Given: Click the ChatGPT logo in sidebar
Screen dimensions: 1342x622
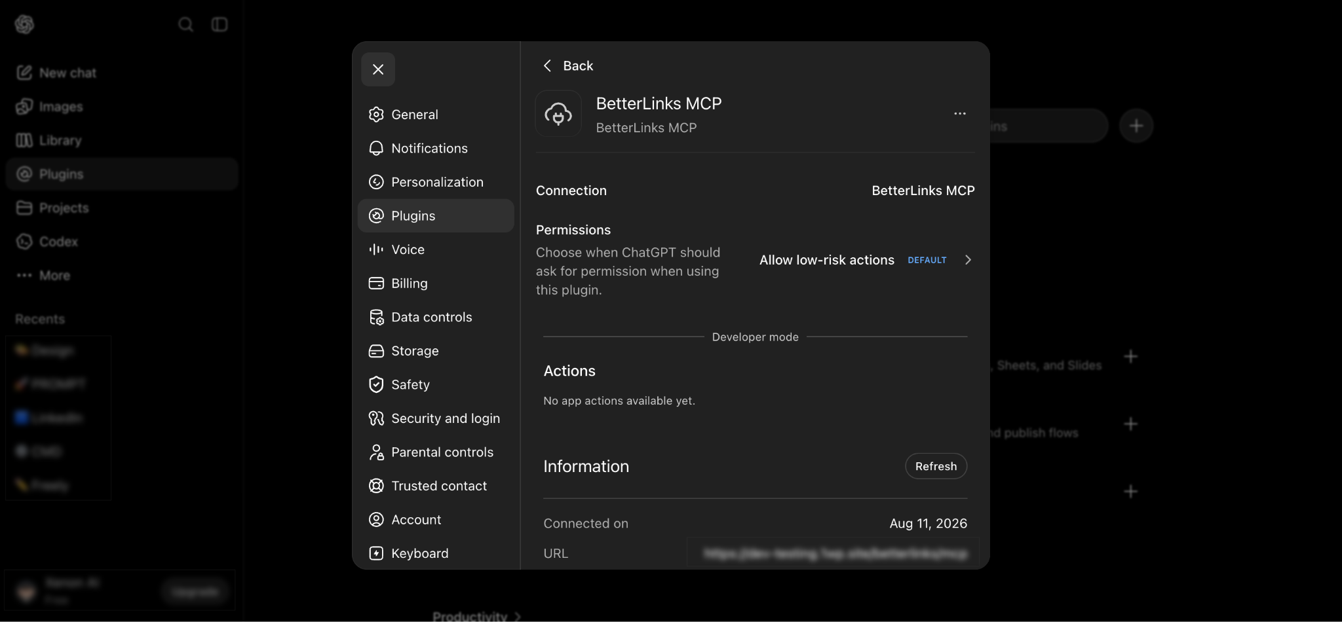Looking at the screenshot, I should (x=24, y=24).
